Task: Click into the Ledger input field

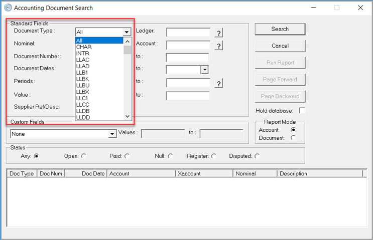Action: [x=188, y=33]
